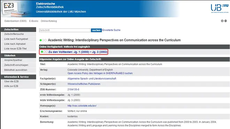Click the Zeitschriften sidebar heading
Screen dimensions: 230x129
pyautogui.click(x=18, y=30)
